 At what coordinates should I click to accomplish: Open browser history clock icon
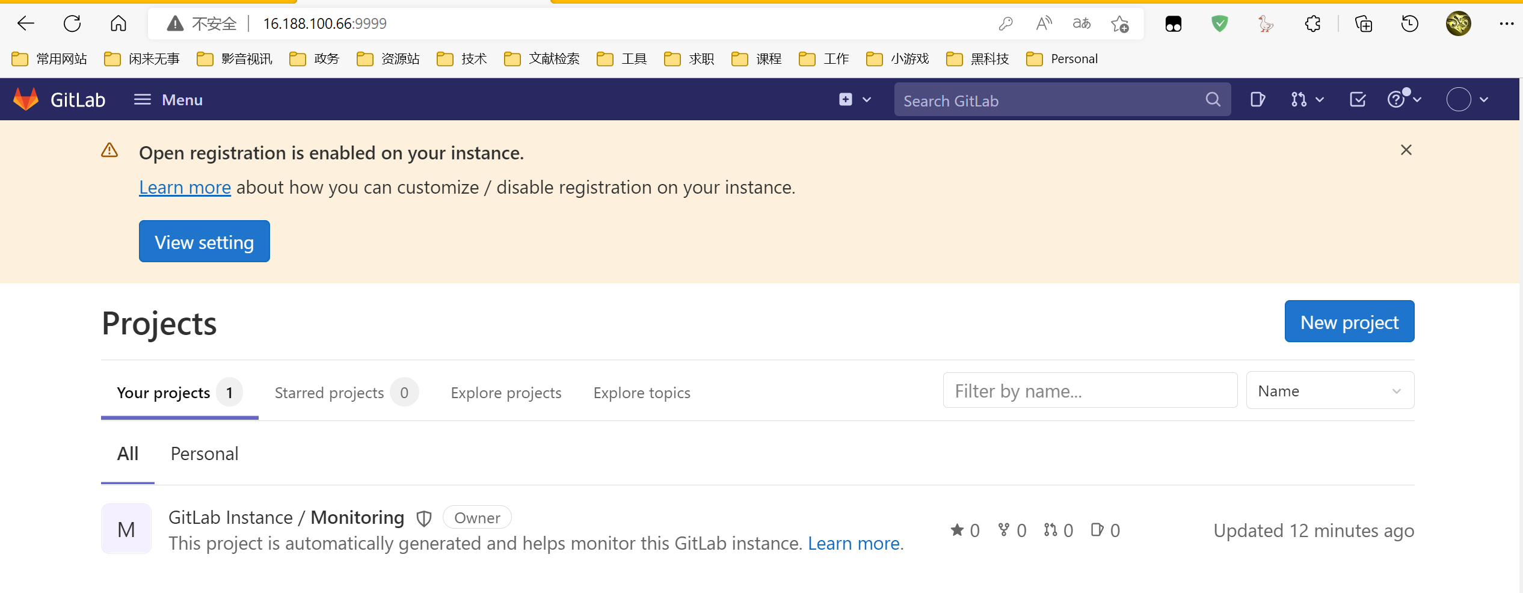(x=1409, y=23)
